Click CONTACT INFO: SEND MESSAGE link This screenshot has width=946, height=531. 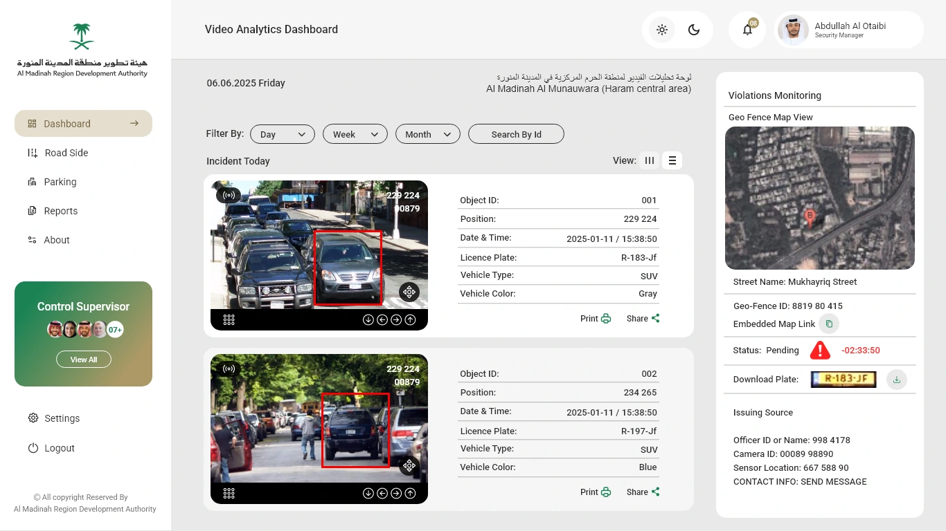(800, 482)
